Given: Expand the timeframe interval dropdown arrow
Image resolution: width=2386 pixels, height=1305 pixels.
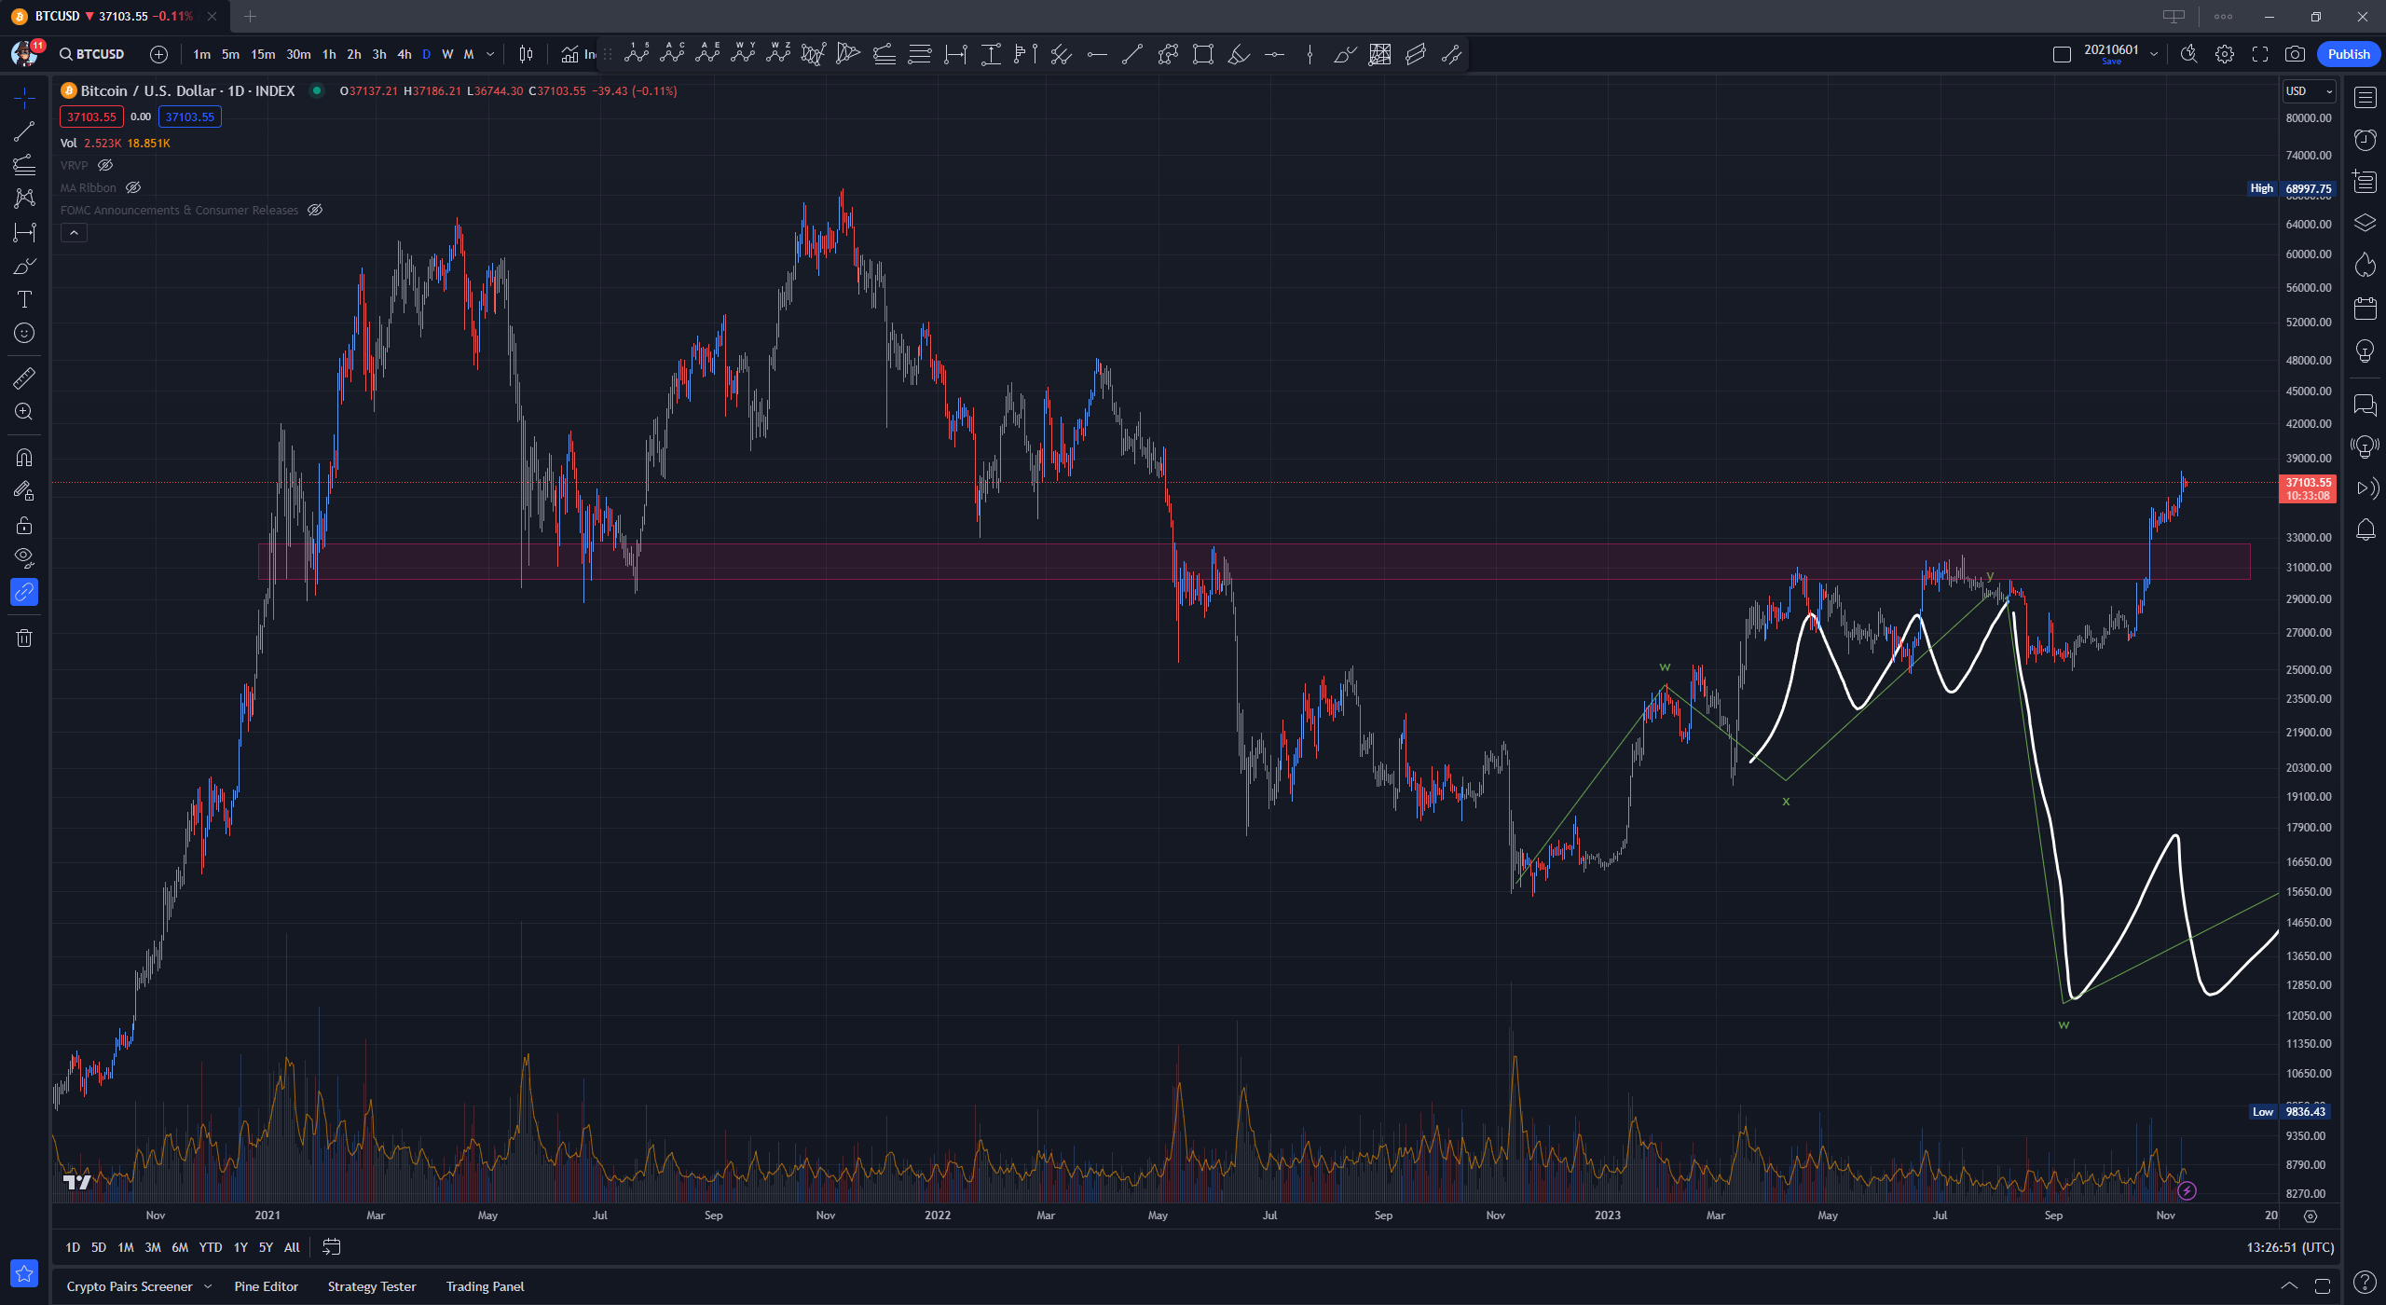Looking at the screenshot, I should tap(490, 54).
